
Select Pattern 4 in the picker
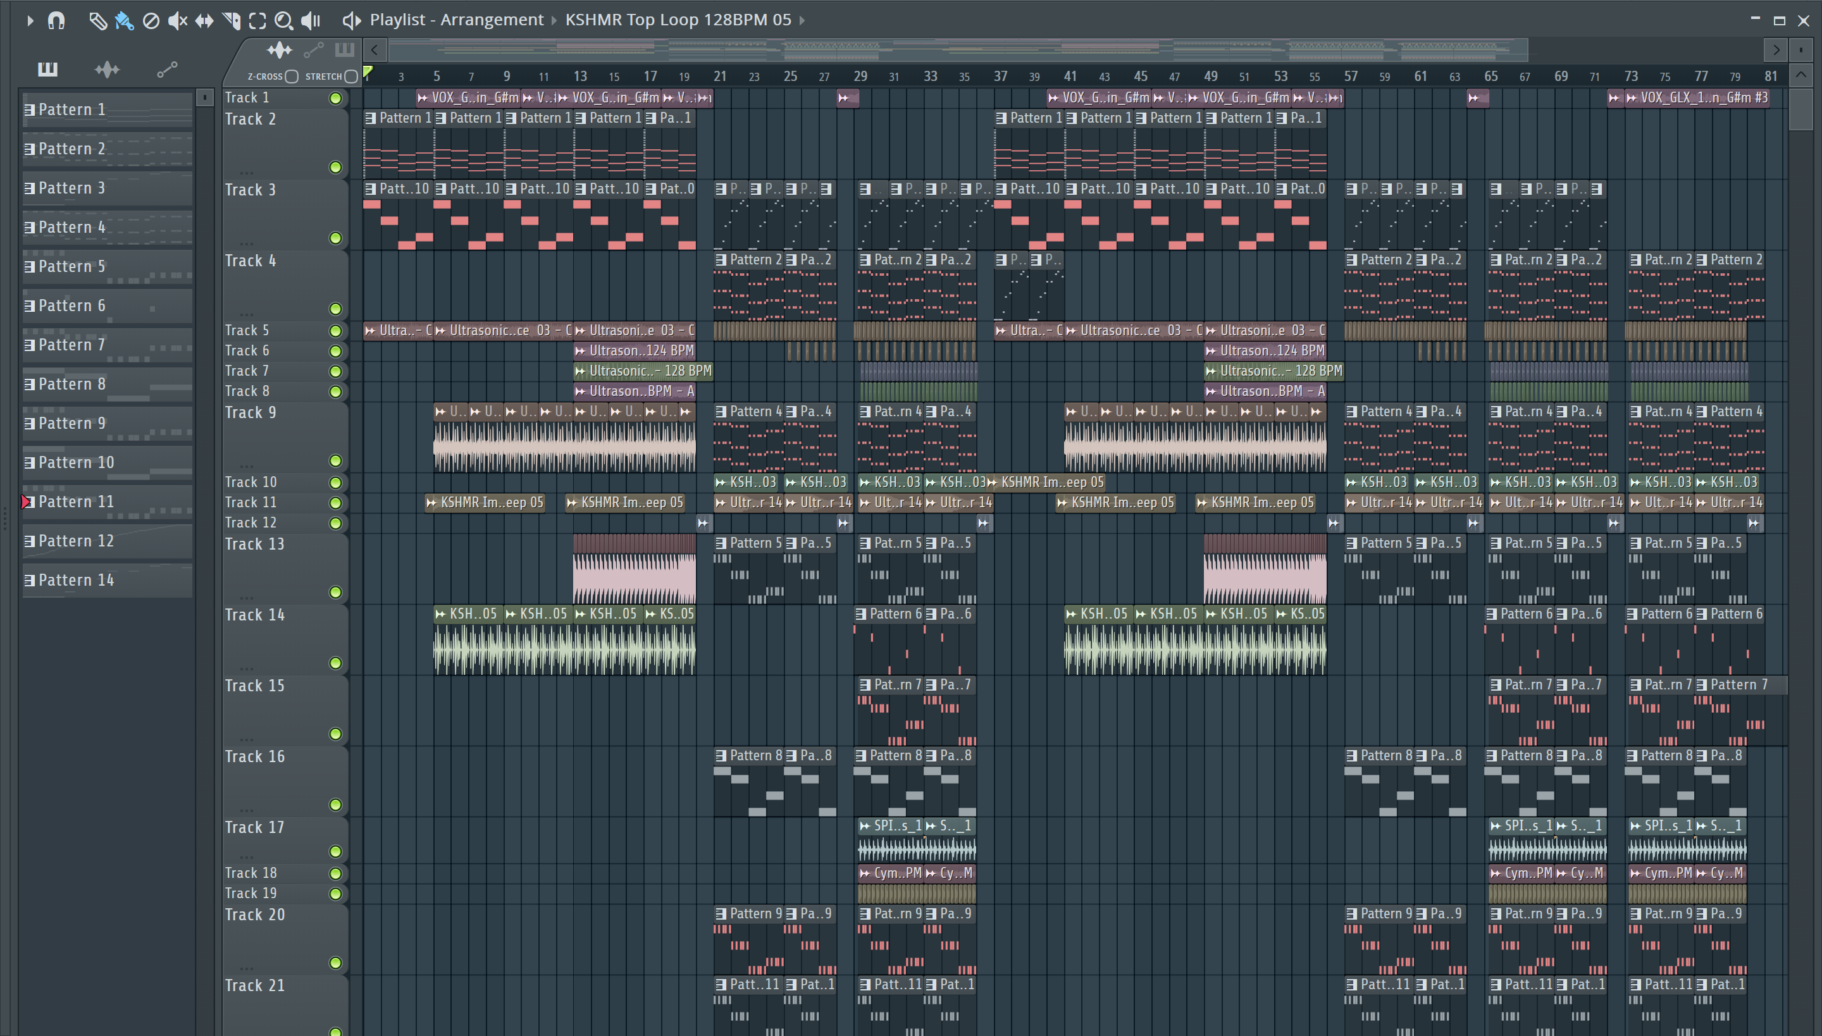click(108, 228)
